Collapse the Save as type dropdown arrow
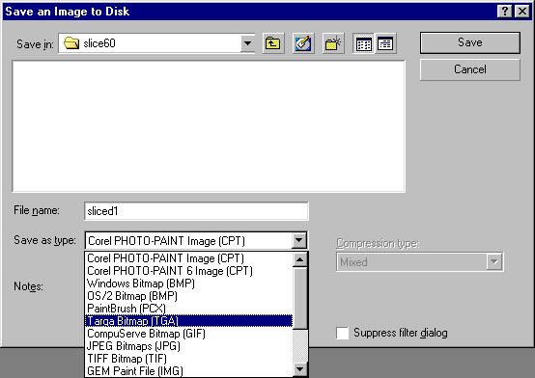The width and height of the screenshot is (535, 378). tap(299, 240)
